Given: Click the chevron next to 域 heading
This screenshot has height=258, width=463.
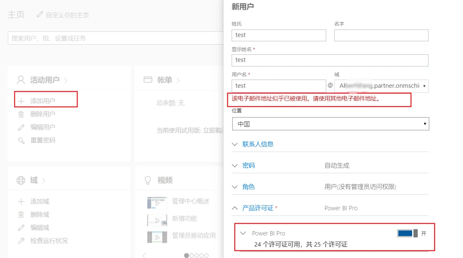Looking at the screenshot, I should 43,181.
